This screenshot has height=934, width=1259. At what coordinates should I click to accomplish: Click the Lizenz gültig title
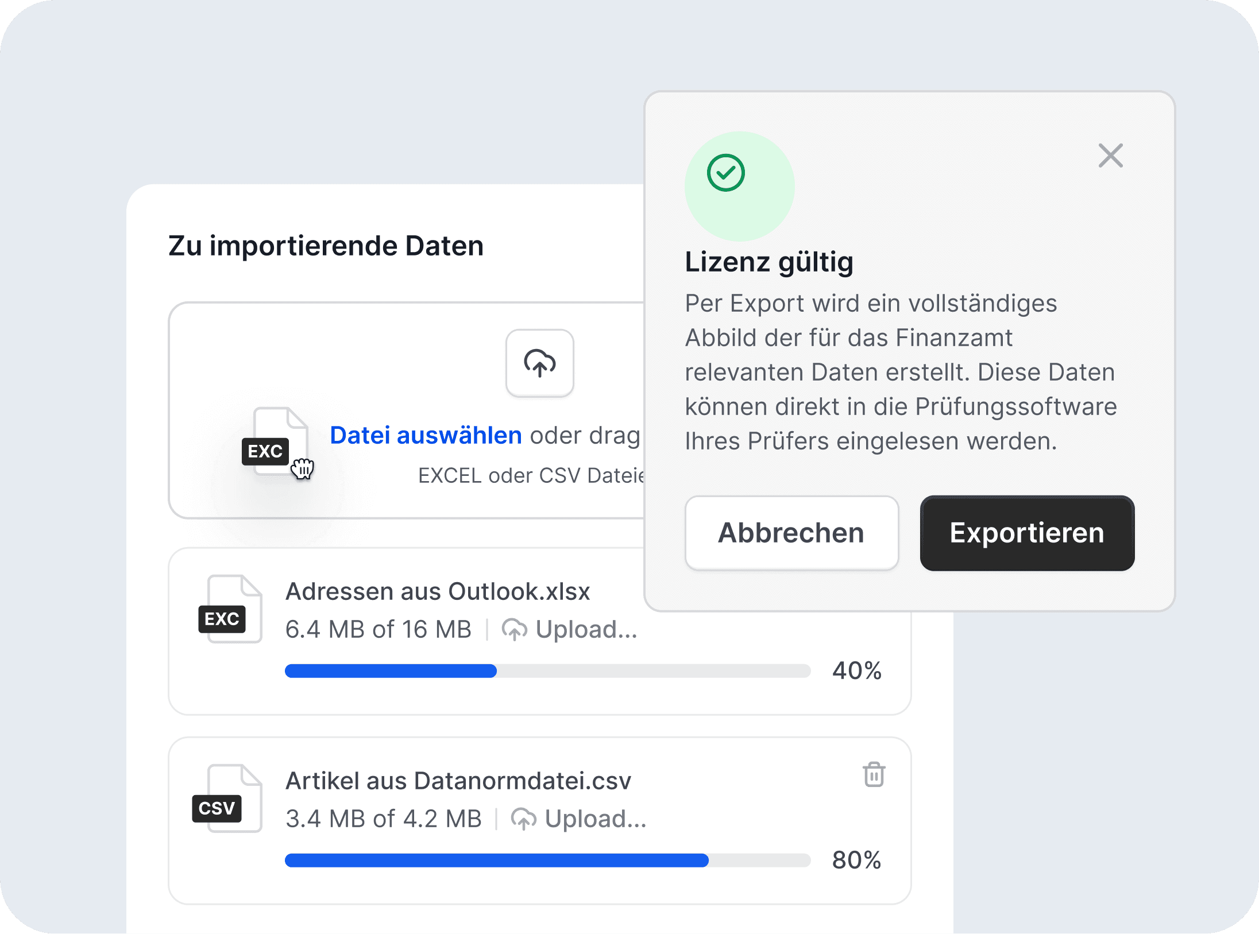pyautogui.click(x=769, y=262)
